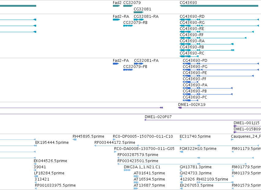This screenshot has height=190, width=261.
Task: Select clone DME1-002K19
Action: 192,105
